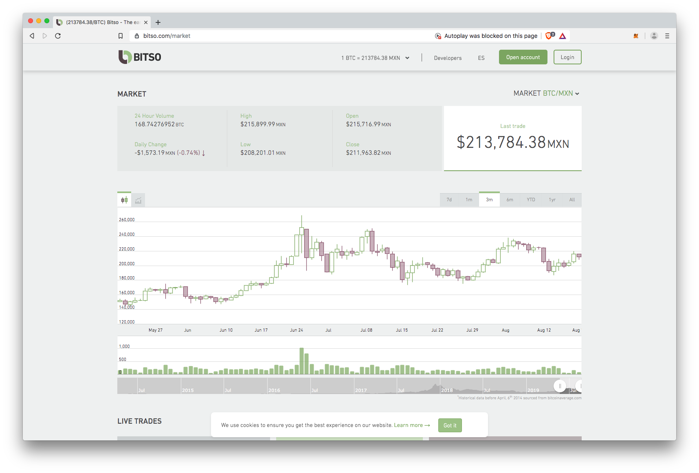The height and width of the screenshot is (473, 699).
Task: Click the Login button
Action: point(567,57)
